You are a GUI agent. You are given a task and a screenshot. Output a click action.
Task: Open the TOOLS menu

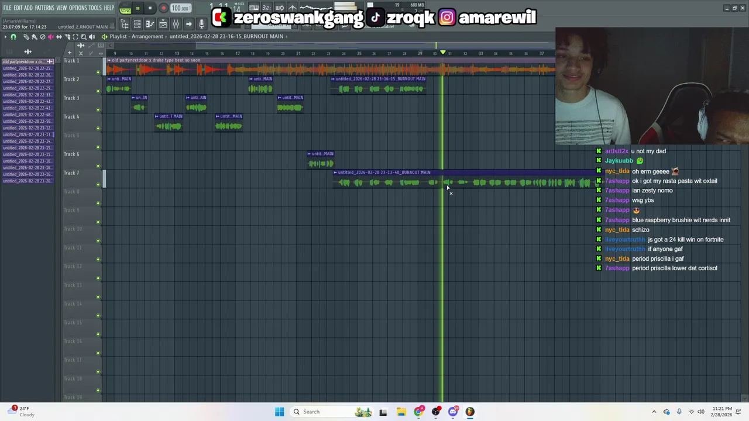(95, 8)
